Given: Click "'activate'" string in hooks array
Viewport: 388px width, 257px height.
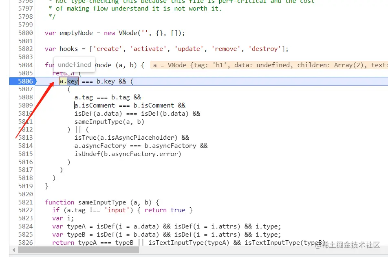Looking at the screenshot, I should click(148, 49).
